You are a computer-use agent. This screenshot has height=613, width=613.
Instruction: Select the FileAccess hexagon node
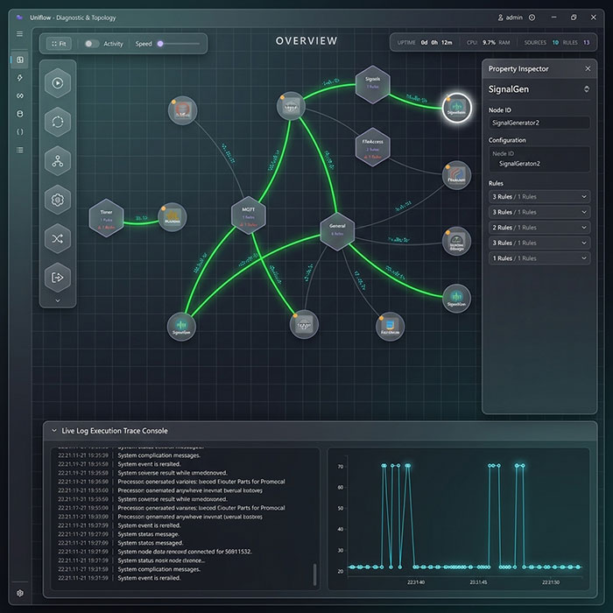click(372, 147)
